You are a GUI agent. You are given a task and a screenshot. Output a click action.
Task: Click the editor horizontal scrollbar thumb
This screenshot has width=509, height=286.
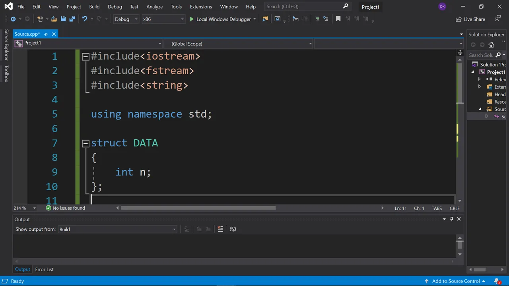(x=198, y=208)
